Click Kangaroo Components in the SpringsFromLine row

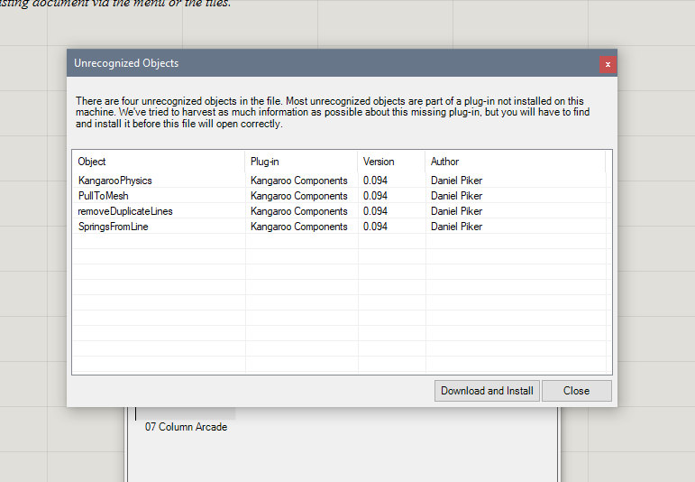tap(298, 227)
